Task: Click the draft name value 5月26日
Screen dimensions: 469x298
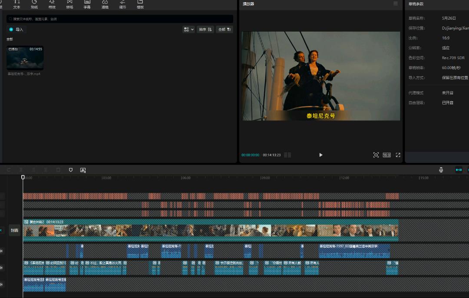Action: (x=449, y=18)
